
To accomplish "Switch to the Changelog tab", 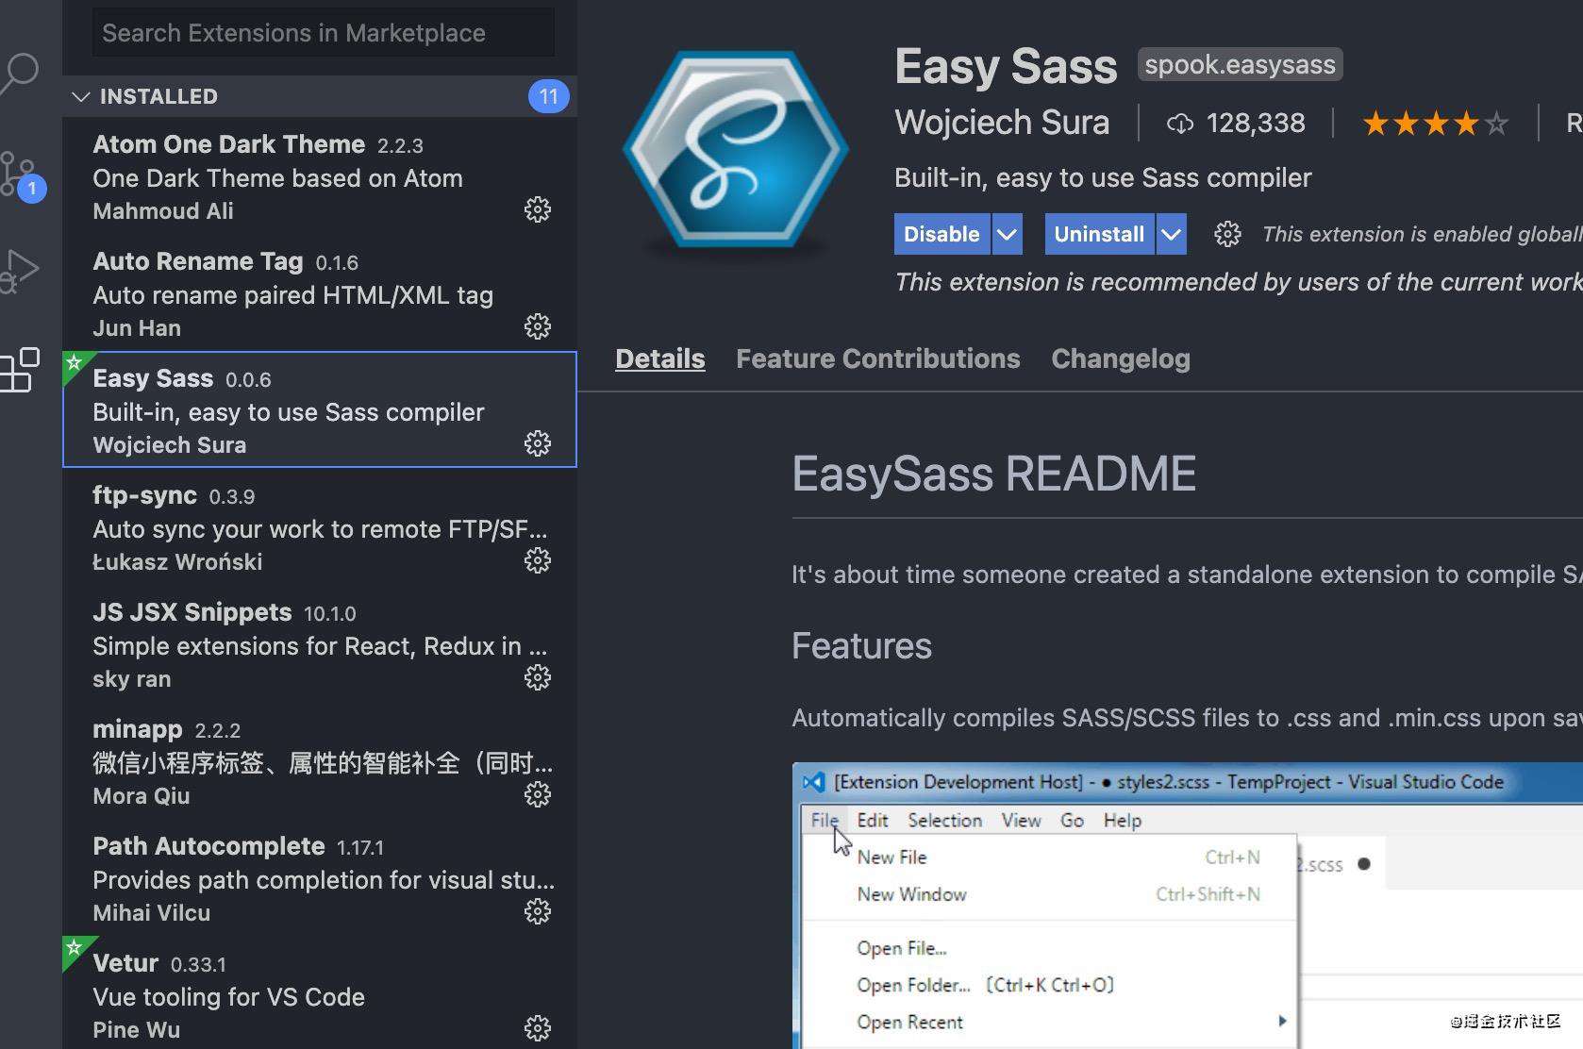I will (x=1121, y=358).
